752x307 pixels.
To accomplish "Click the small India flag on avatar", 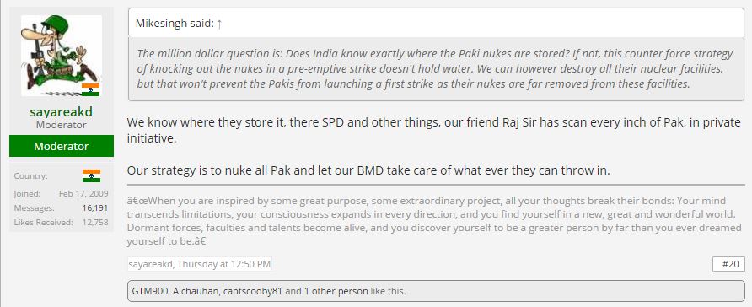I will point(90,89).
